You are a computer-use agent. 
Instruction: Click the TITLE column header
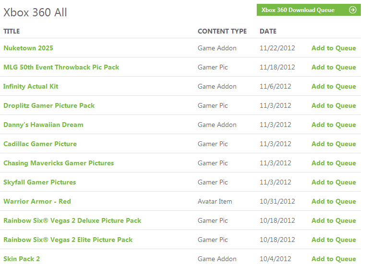tap(12, 31)
